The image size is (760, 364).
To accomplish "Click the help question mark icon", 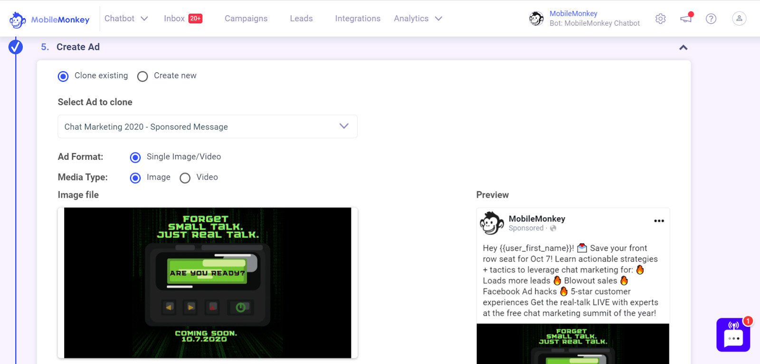I will point(711,19).
